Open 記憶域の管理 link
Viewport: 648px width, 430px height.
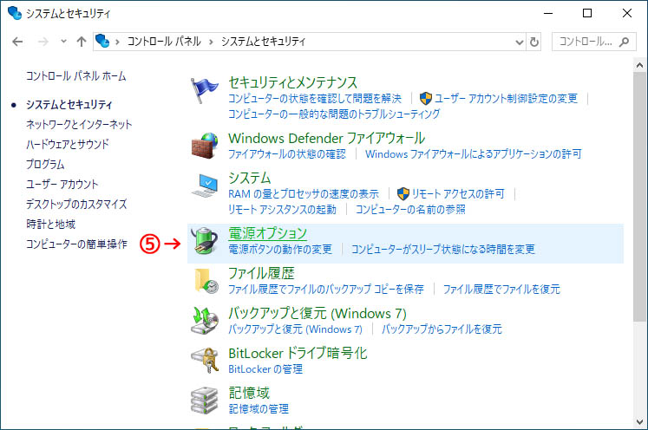(x=259, y=409)
